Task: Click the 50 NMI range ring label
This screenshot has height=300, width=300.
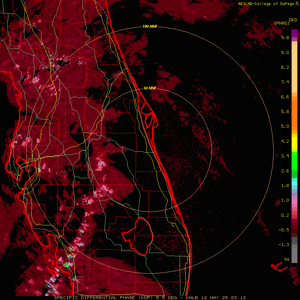Action: pyautogui.click(x=150, y=88)
